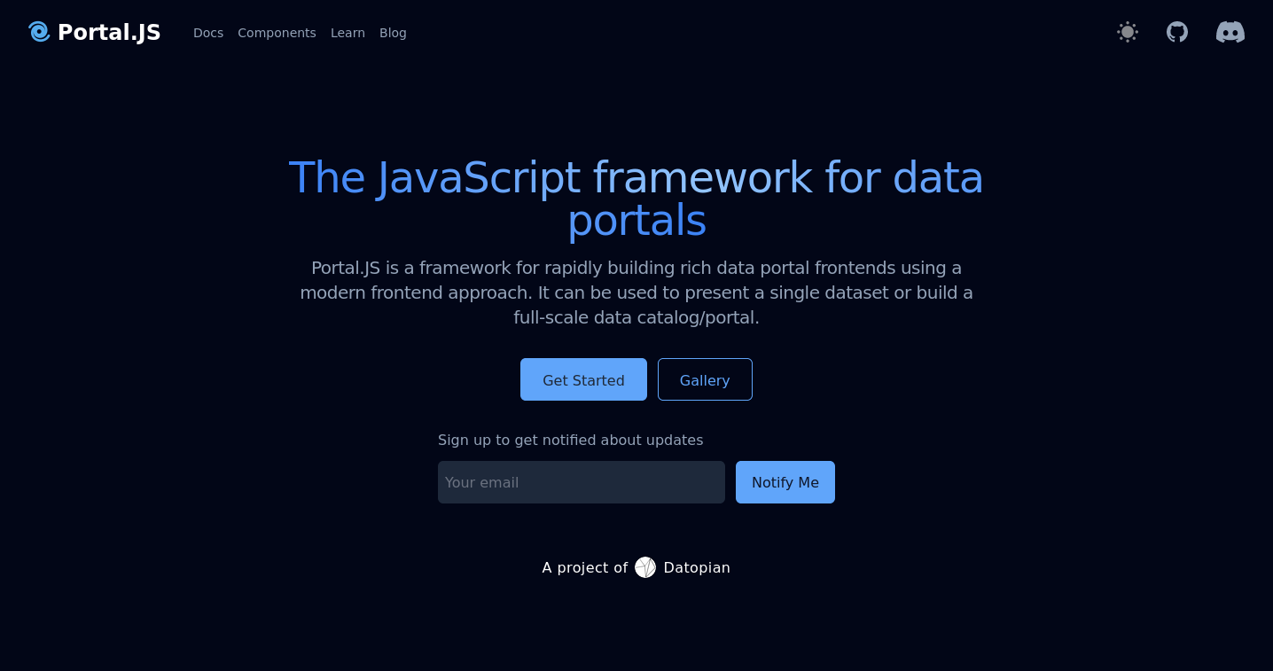Click the 'A project of' text
The width and height of the screenshot is (1273, 671).
pos(584,567)
